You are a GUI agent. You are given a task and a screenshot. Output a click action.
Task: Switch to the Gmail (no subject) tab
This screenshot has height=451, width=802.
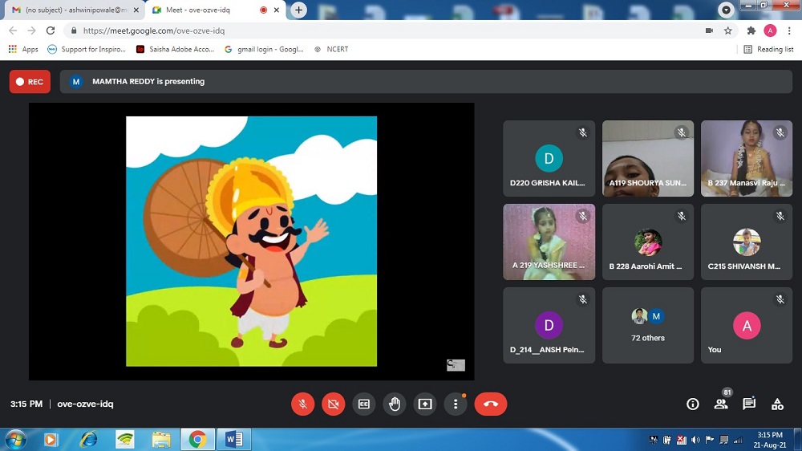point(72,10)
